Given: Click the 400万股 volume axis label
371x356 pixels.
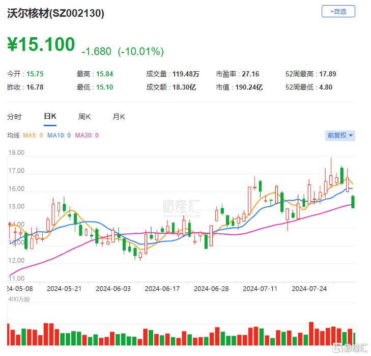Looking at the screenshot, I should coord(19,299).
